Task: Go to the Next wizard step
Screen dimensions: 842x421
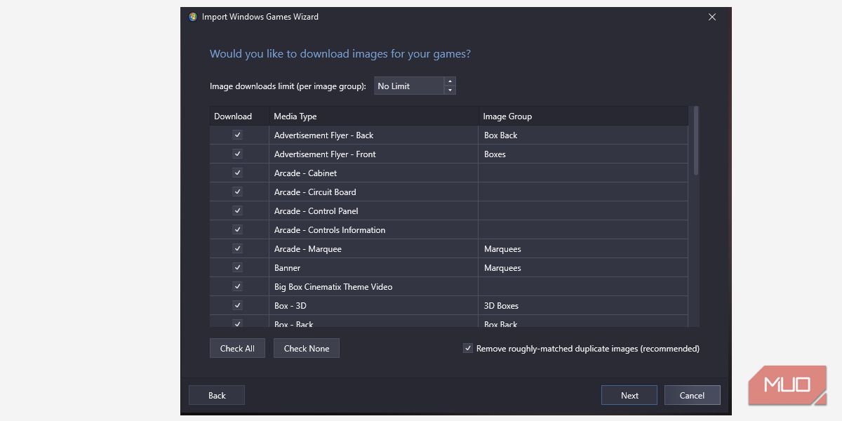Action: 629,395
